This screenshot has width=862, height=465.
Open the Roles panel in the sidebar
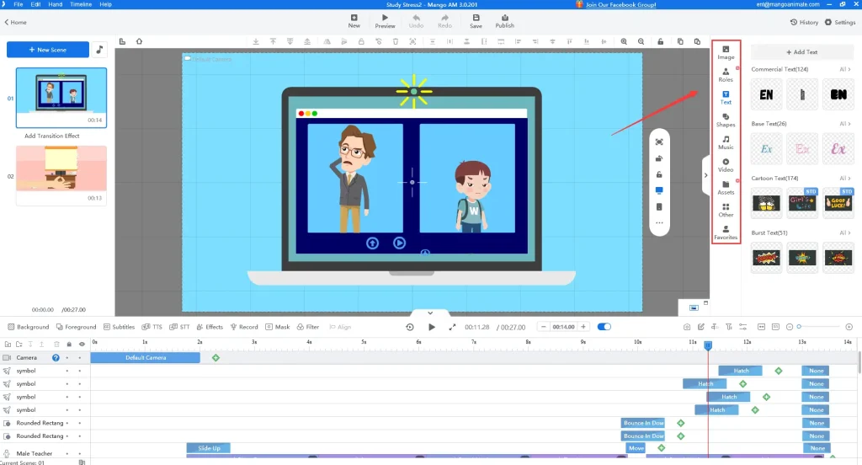point(726,74)
